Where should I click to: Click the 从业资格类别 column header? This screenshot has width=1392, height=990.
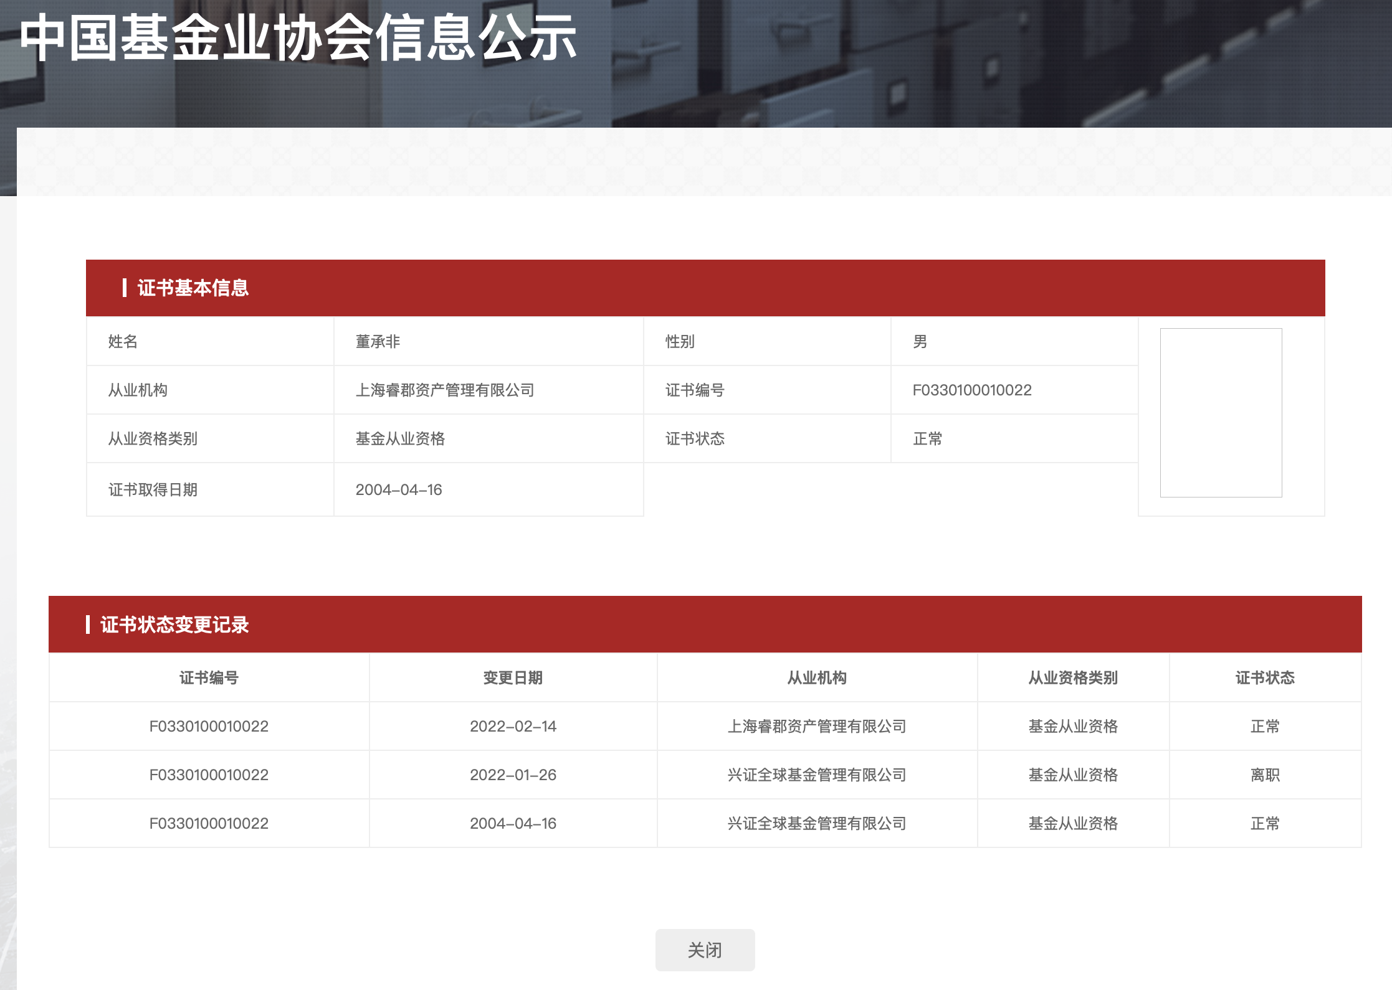[1073, 677]
